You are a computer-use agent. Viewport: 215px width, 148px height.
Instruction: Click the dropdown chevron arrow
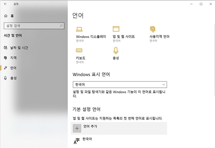[163, 85]
